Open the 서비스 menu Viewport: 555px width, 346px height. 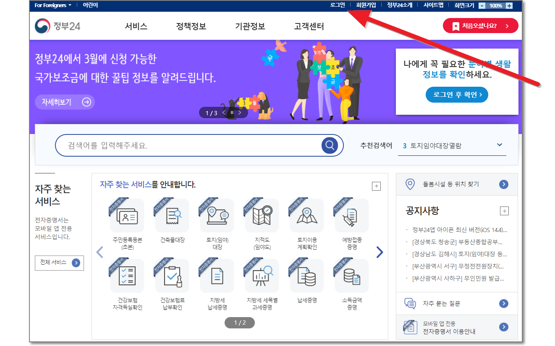136,26
